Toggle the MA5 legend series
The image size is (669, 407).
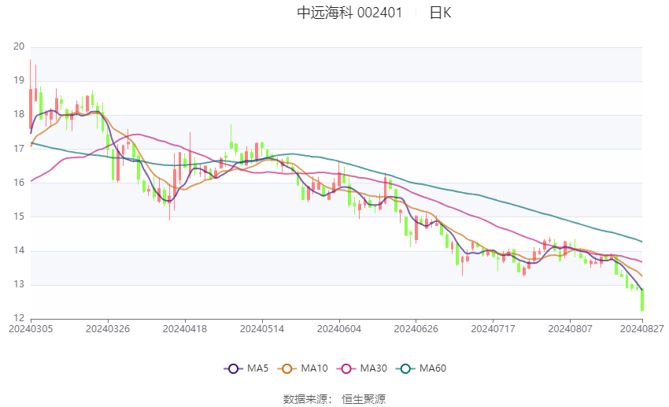[246, 368]
